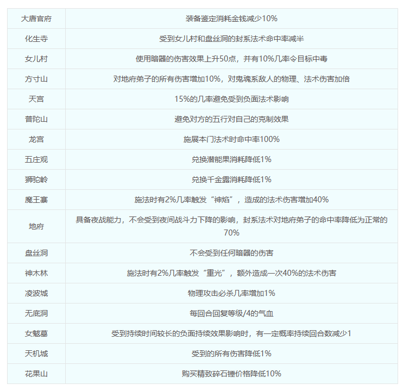Click 兑换潜能果消耗降低1% cell
Screen dimensions: 403x390
231,159
